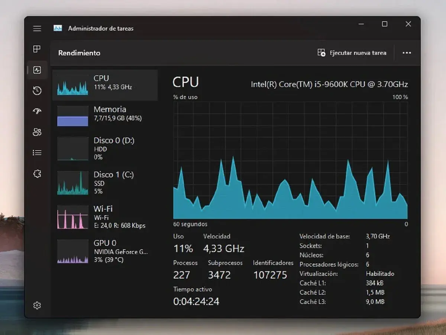Click the Caché L1 384 kB value

[375, 283]
